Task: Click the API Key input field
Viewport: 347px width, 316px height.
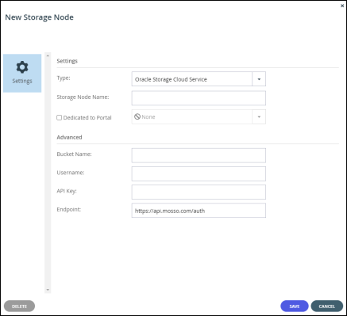Action: [x=199, y=192]
